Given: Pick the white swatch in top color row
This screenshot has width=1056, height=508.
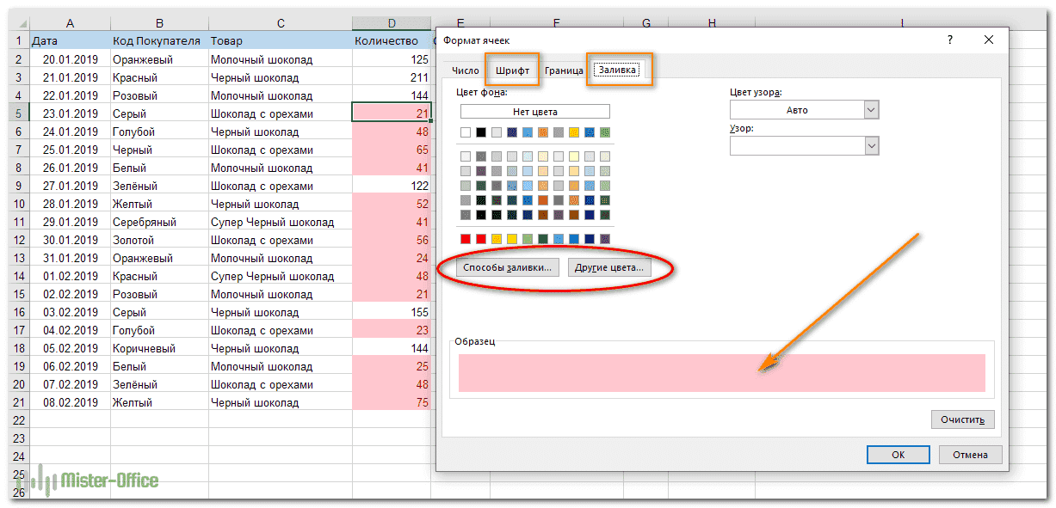Looking at the screenshot, I should (466, 132).
